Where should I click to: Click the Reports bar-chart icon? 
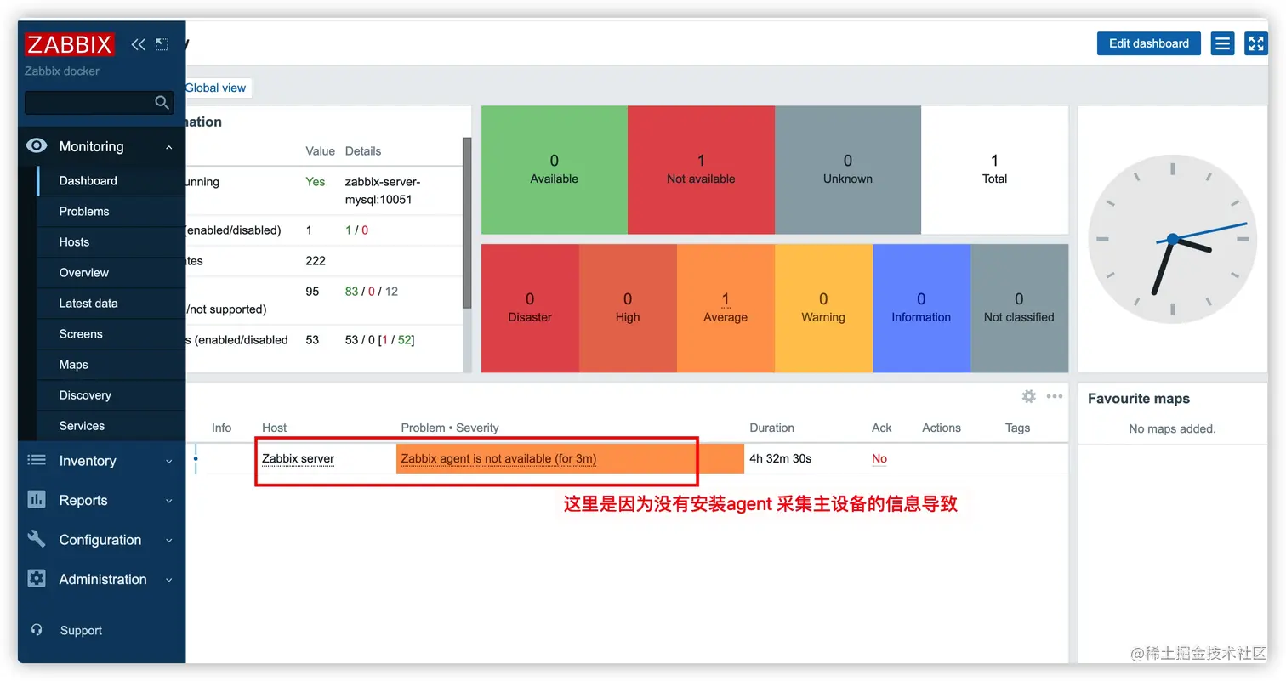tap(37, 500)
